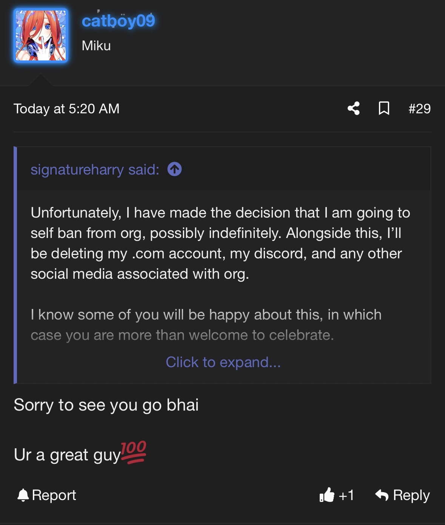This screenshot has width=445, height=525.
Task: Click the Report bell icon
Action: coord(23,495)
